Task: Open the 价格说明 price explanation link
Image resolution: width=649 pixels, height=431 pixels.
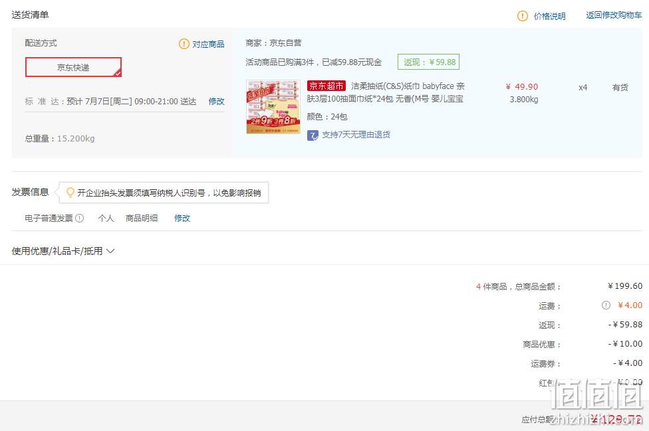Action: click(x=549, y=16)
